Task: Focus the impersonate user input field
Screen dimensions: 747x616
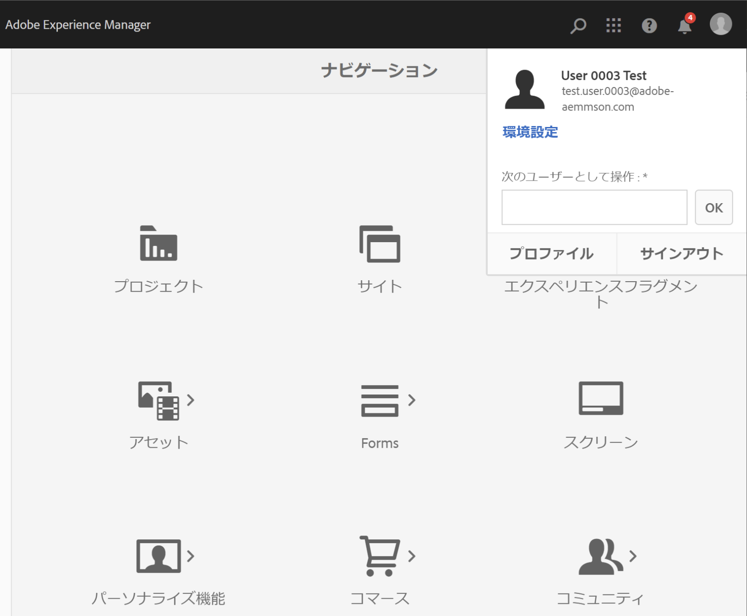Action: coord(594,207)
